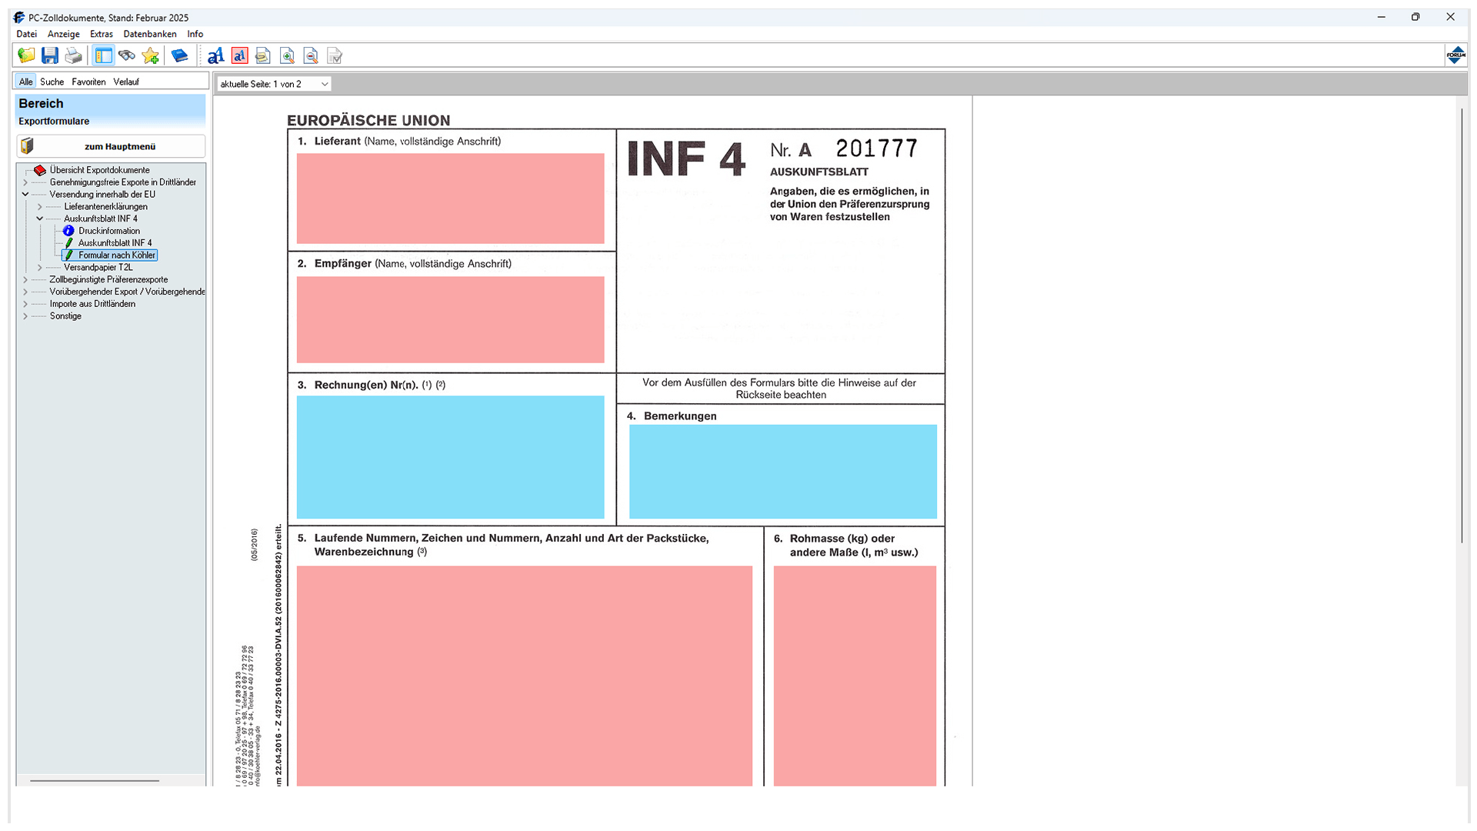This screenshot has height=831, width=1477.
Task: Collapse the Auskunftsblatt INF 4 folder node
Action: tap(40, 219)
